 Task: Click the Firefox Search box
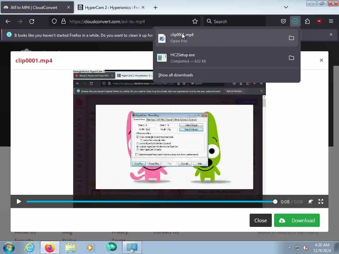pyautogui.click(x=235, y=21)
